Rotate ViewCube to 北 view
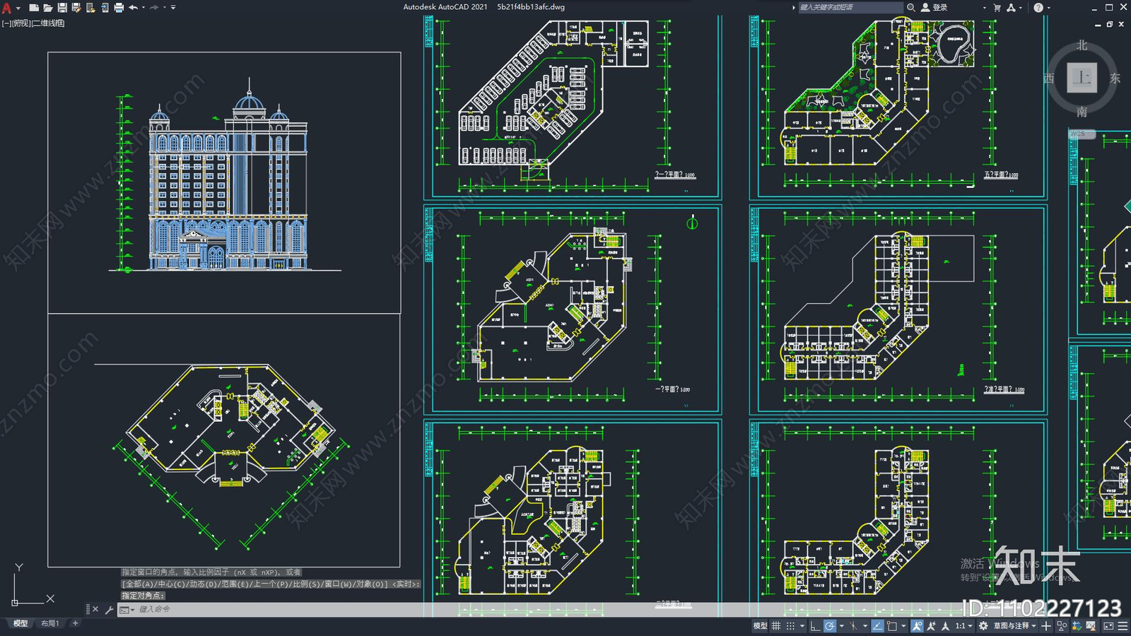 point(1082,45)
